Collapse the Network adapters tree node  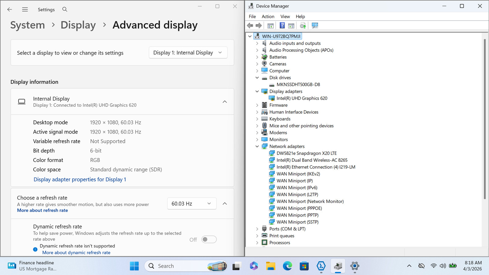[257, 146]
